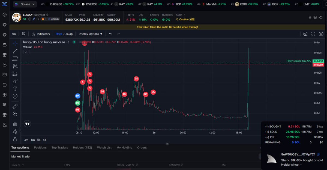Open the AMOUNT column filter
Viewport: 327px width, 170px height.
coord(182,165)
